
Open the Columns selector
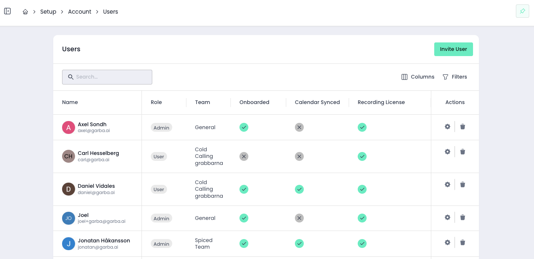(418, 77)
